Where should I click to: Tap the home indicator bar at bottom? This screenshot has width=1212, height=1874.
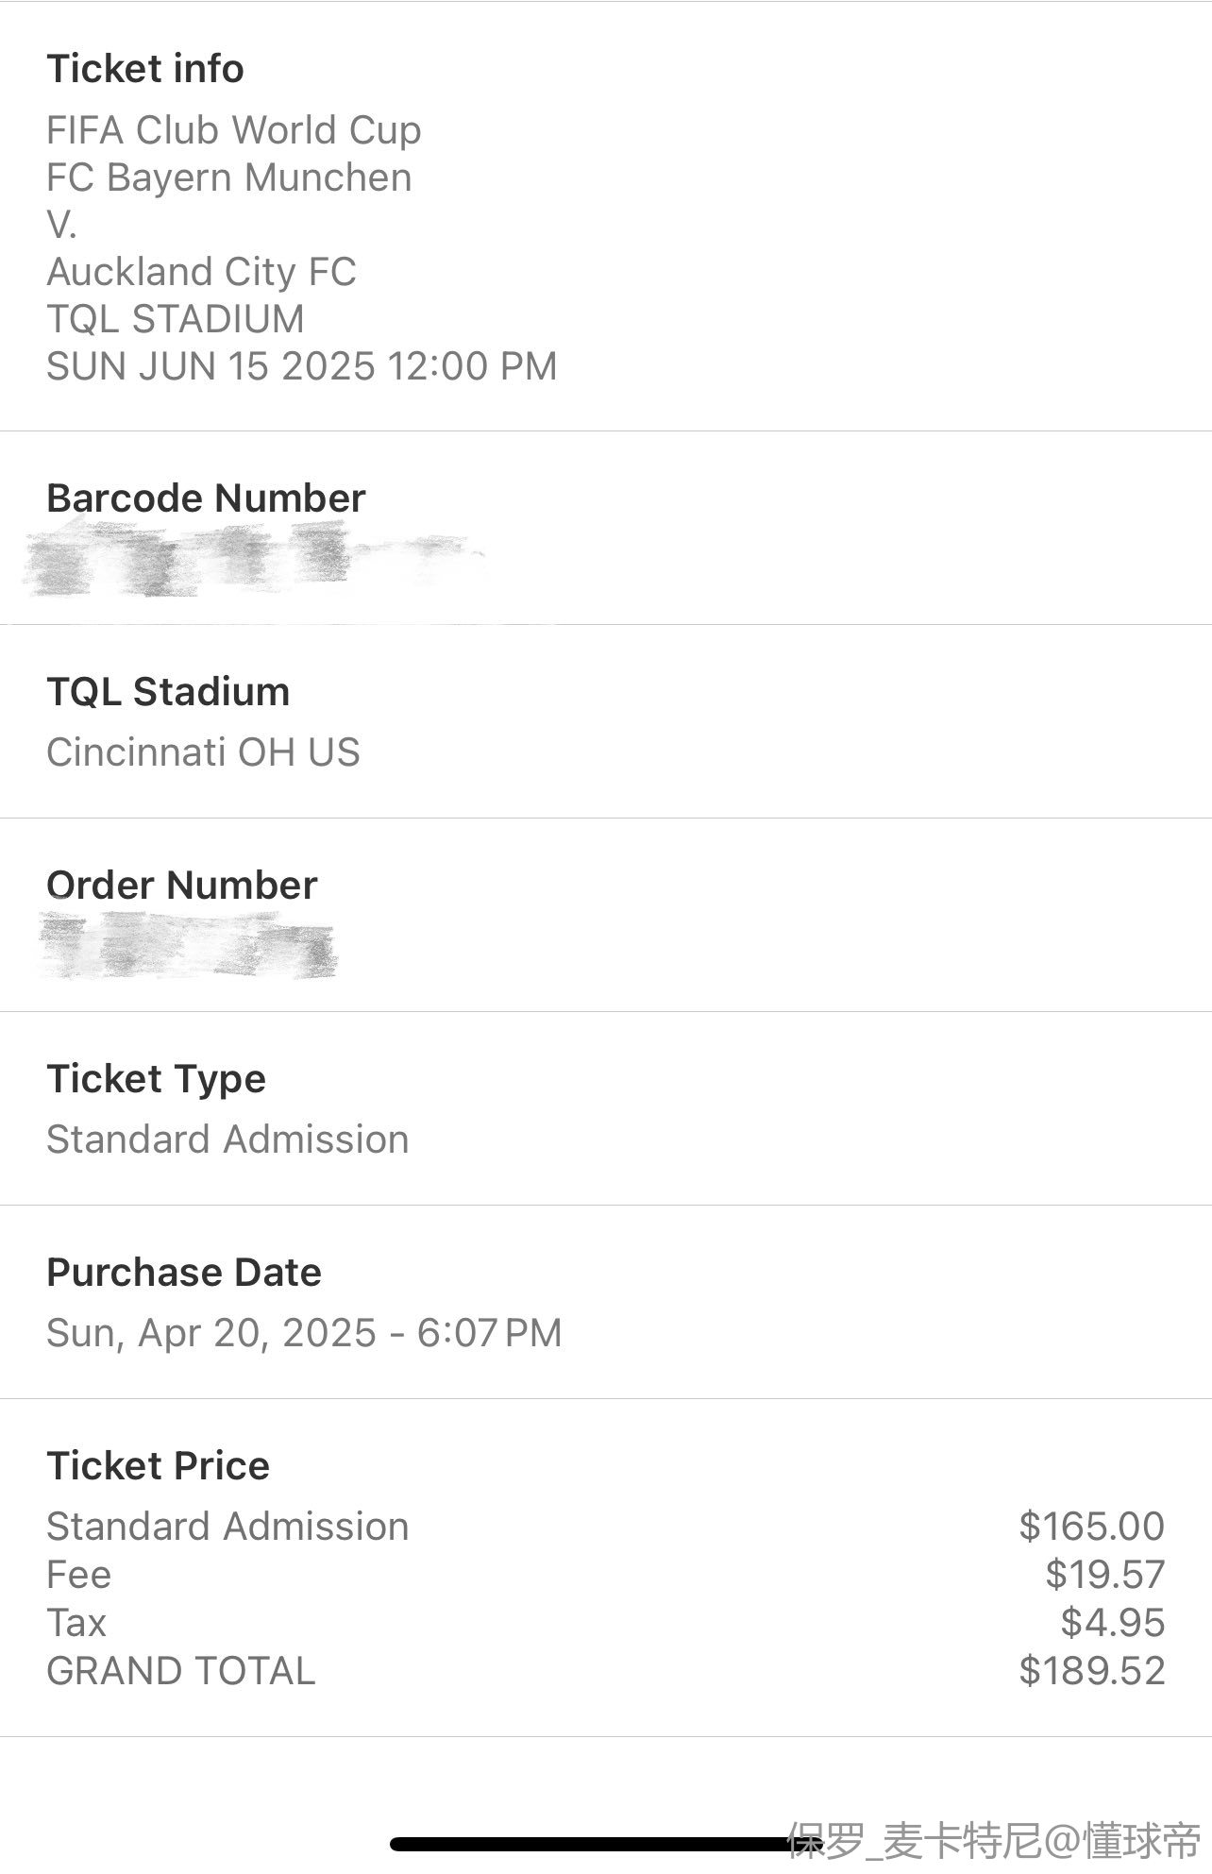pyautogui.click(x=606, y=1844)
